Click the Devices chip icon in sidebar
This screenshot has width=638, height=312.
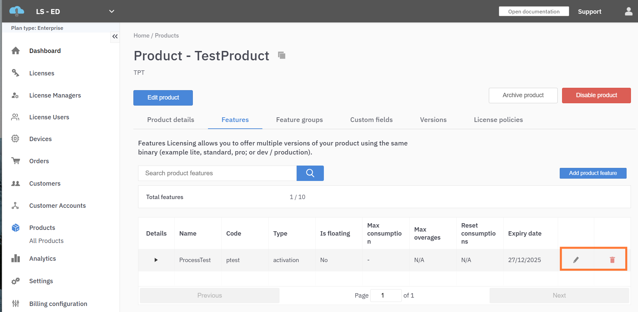(x=15, y=139)
